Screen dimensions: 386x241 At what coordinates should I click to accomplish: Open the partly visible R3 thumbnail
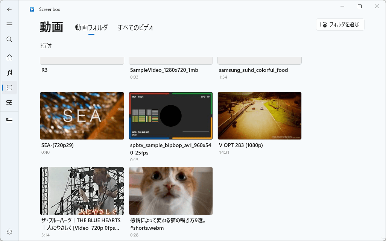82,61
